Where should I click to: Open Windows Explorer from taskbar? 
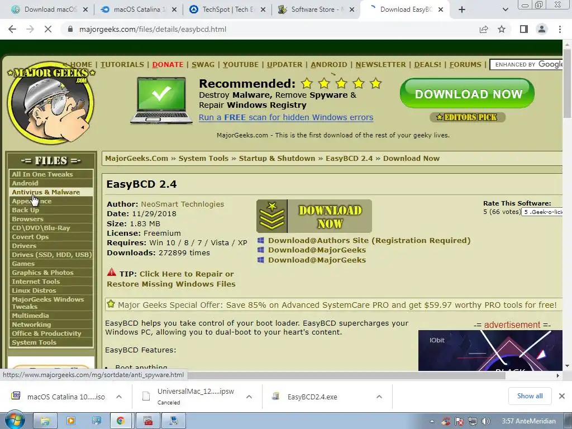pos(45,421)
